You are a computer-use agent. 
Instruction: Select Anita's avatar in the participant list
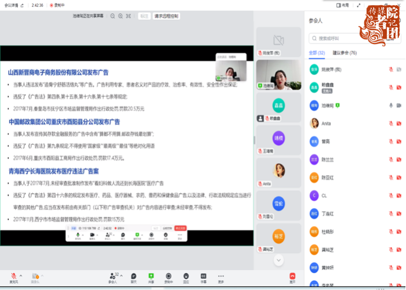tap(314, 124)
